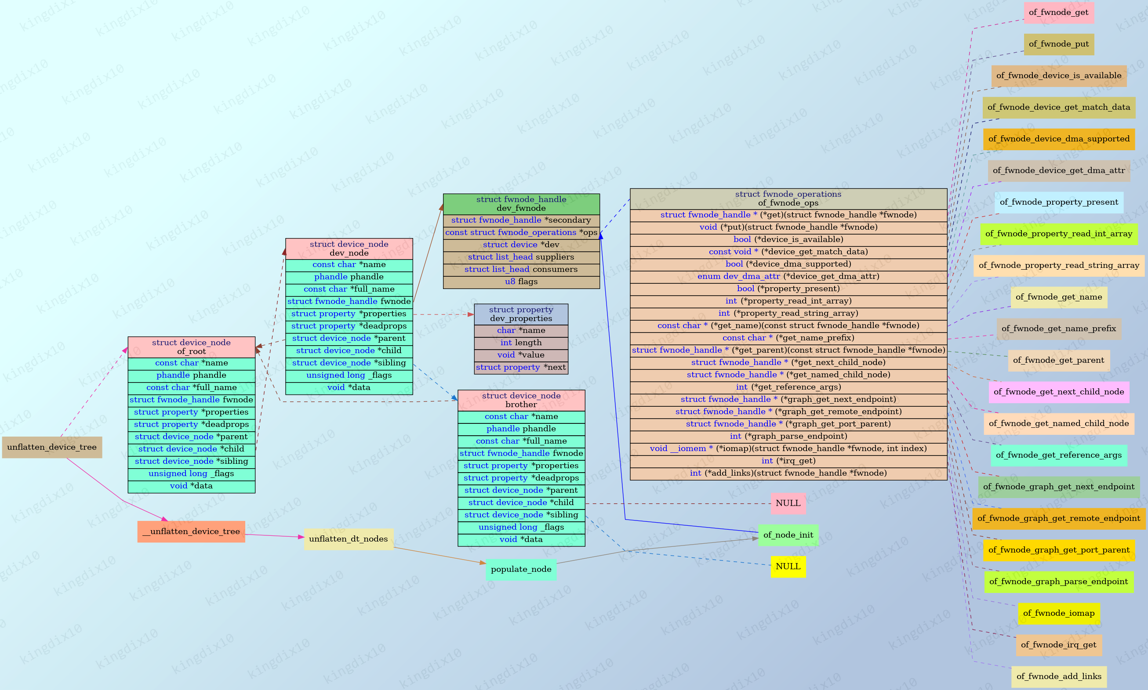Select the of_fwnode_device_is_available node

1059,76
